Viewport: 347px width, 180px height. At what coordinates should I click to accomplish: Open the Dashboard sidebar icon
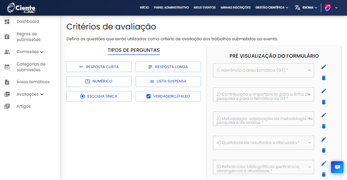pos(7,21)
